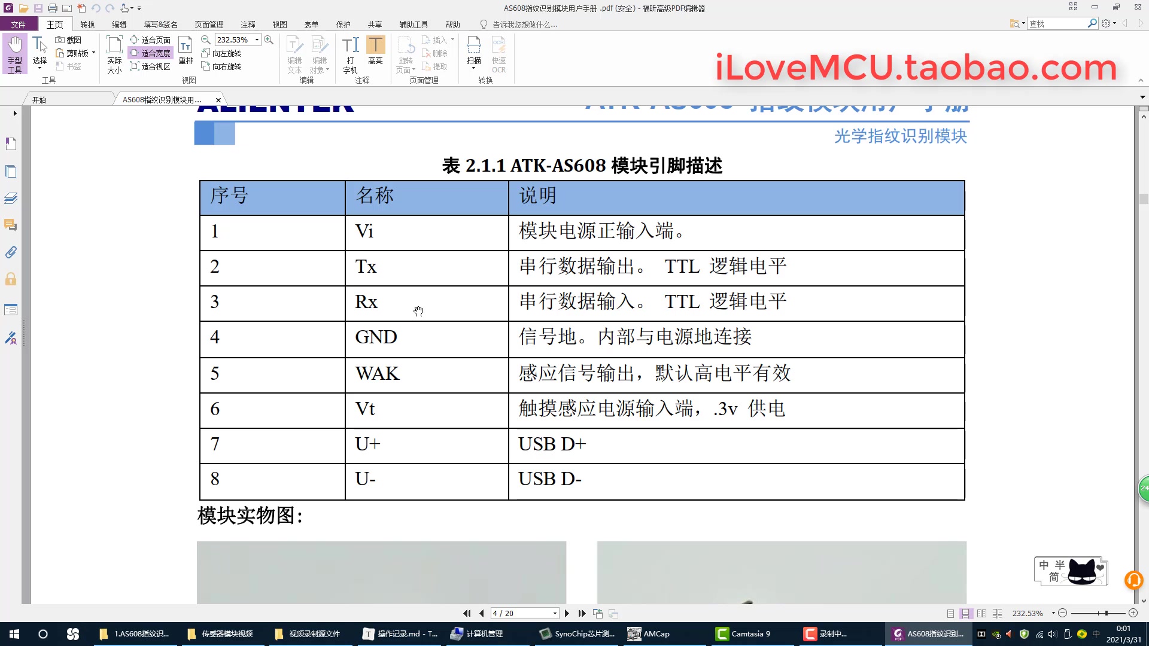The height and width of the screenshot is (646, 1149).
Task: Open the 文件 (File) menu
Action: point(19,25)
